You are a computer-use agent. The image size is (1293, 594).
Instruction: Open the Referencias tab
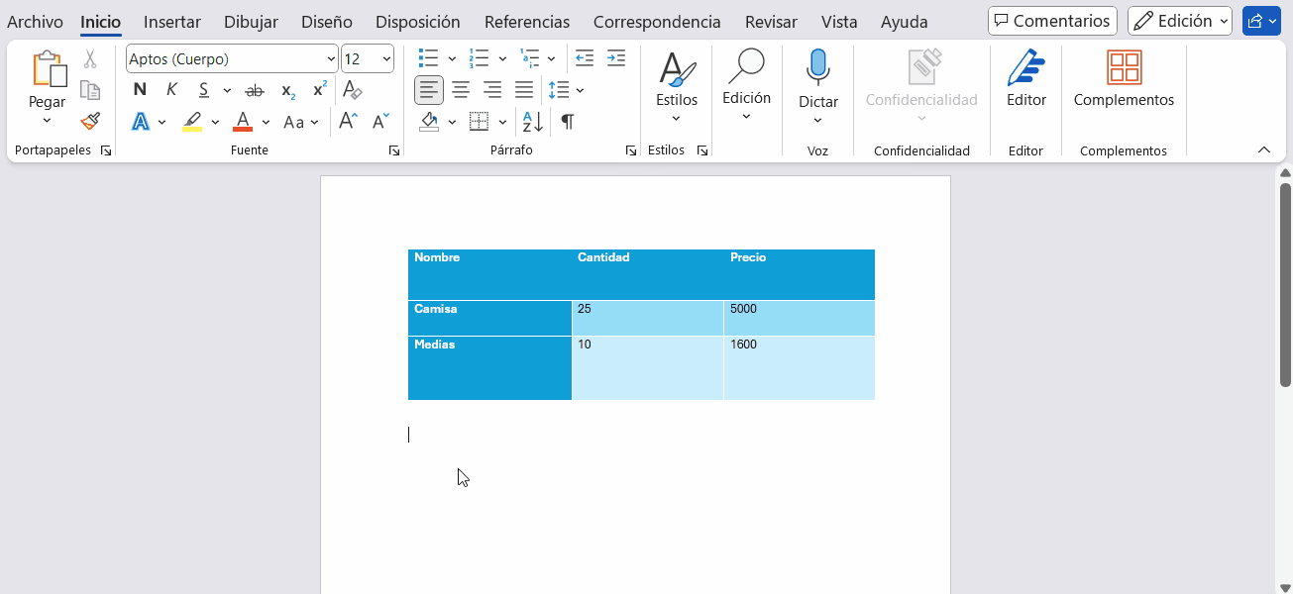pos(526,22)
